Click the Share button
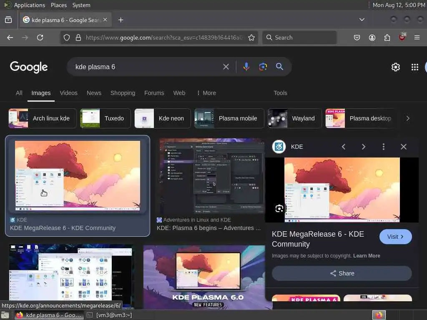Screen dimensions: 427x320 click(x=342, y=273)
